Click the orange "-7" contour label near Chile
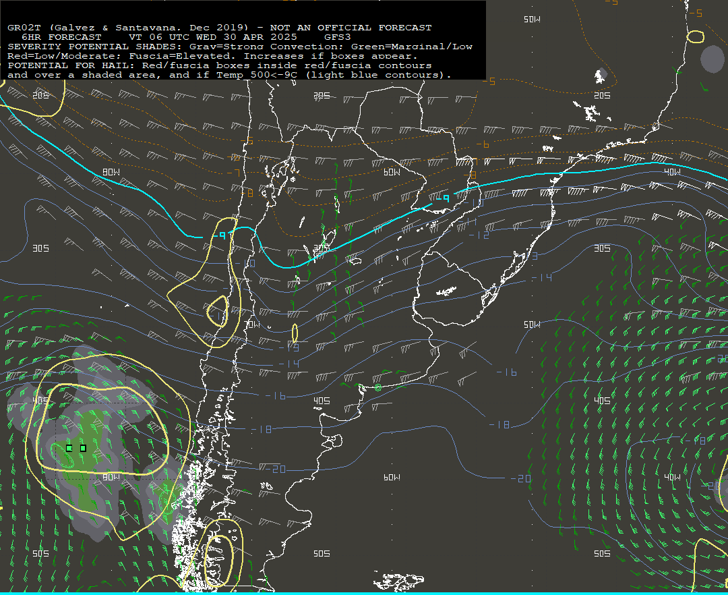The width and height of the screenshot is (728, 595). 234,173
